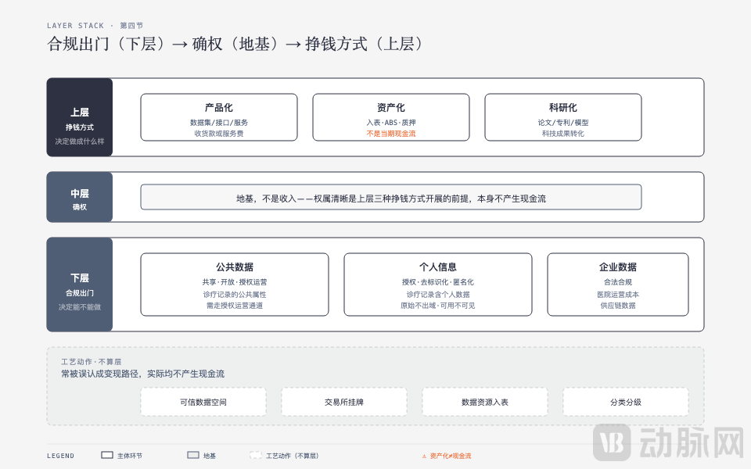The image size is (751, 469).
Task: Select the 资产化≠现金流 legend text
Action: tap(451, 456)
